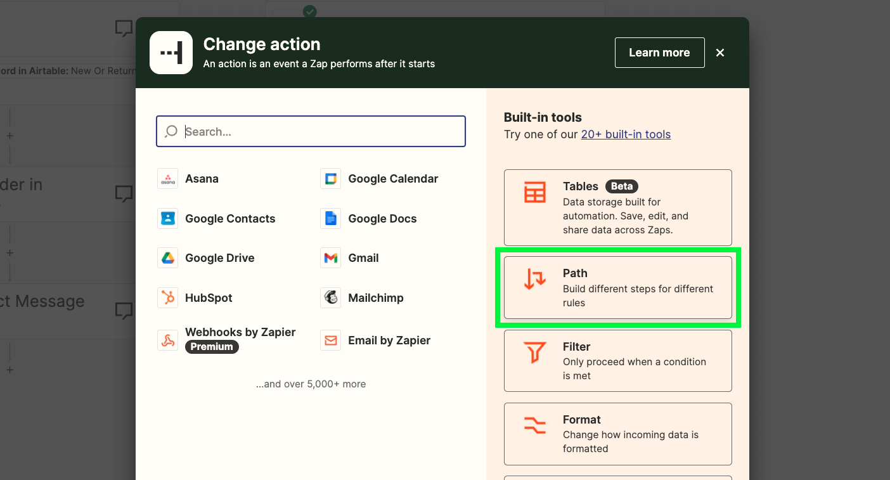Click the Format title in built-in tools
The height and width of the screenshot is (480, 890).
(x=581, y=420)
